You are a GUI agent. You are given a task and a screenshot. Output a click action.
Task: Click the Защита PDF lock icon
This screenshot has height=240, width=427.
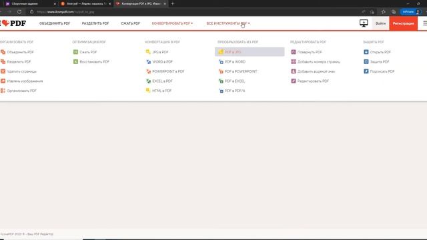(x=366, y=62)
